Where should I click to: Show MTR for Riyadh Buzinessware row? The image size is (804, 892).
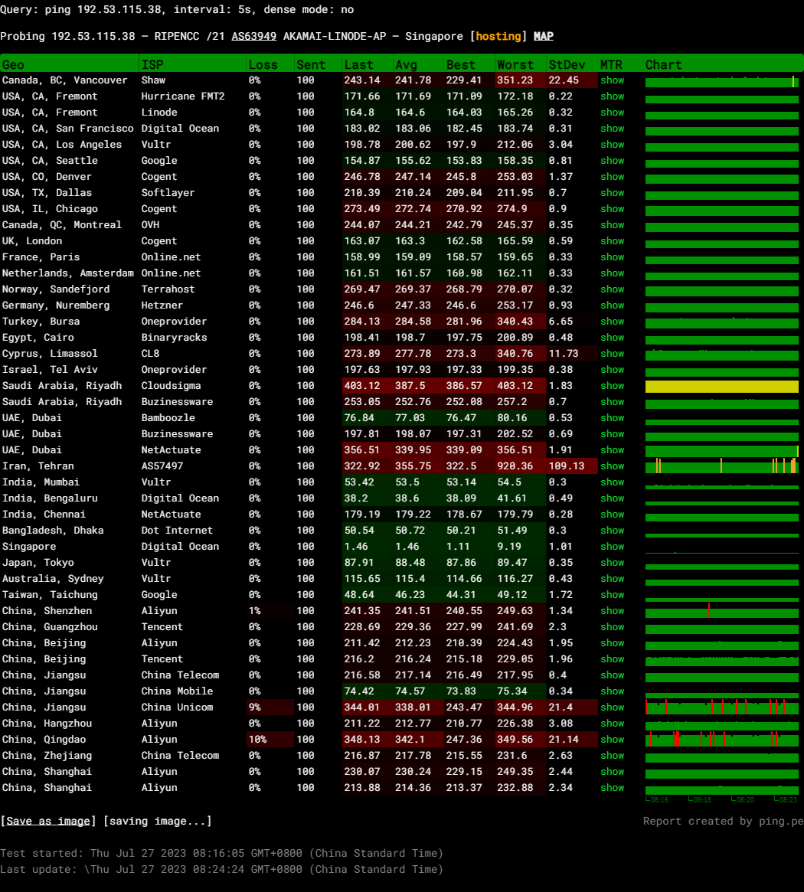pos(613,402)
